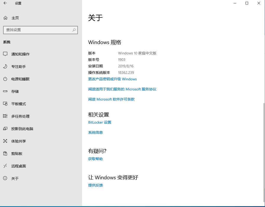Click the search magnifier icon

pos(74,30)
